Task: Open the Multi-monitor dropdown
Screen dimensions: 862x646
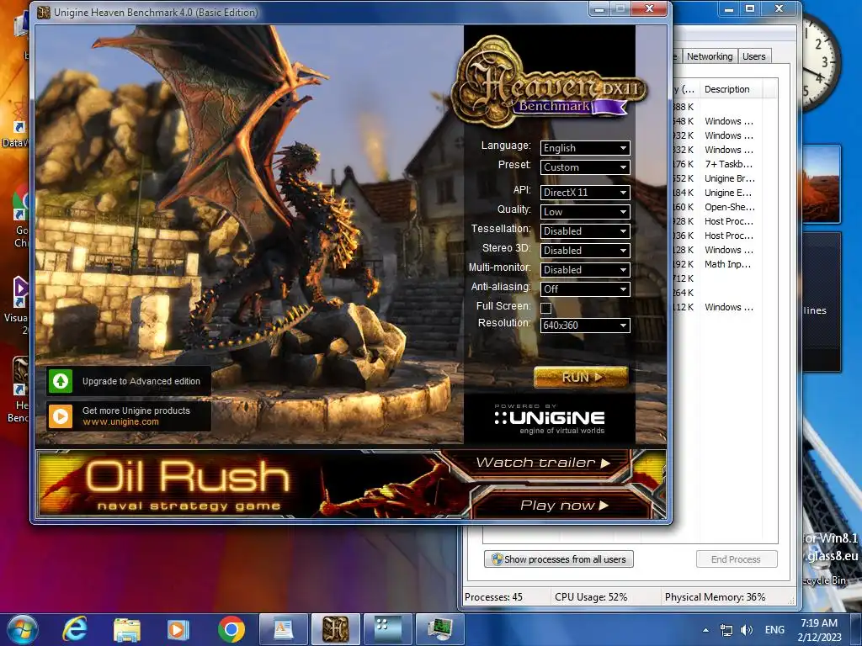Action: (x=585, y=270)
